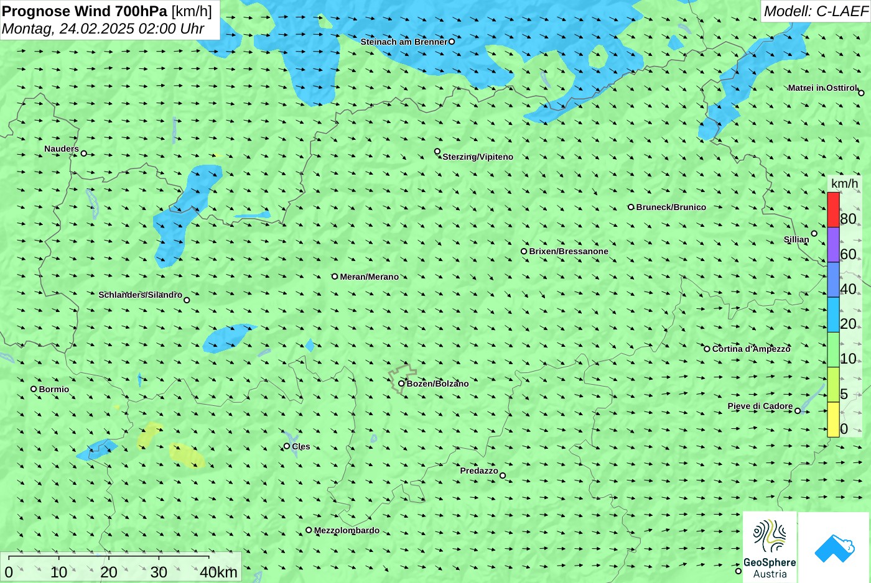
Task: Click the 'Bozen/Bolzano' label text
Action: 438,383
